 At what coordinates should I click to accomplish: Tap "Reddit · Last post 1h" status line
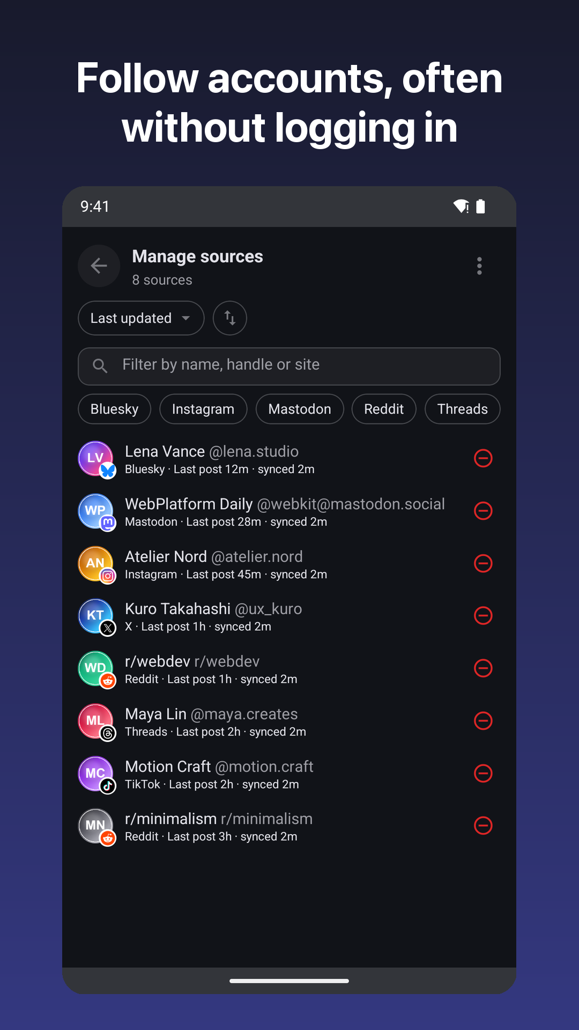pyautogui.click(x=211, y=679)
